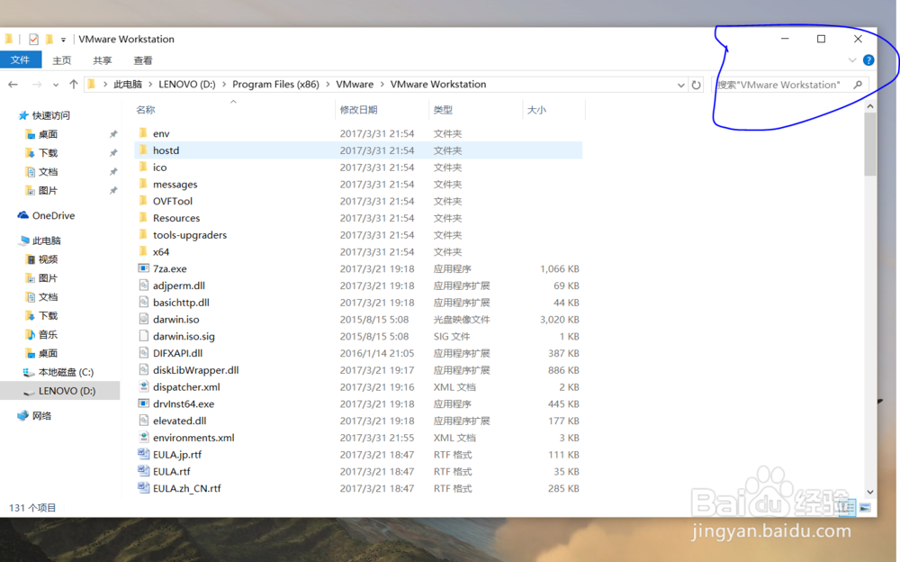Select the ico folder icon
This screenshot has height=562, width=900.
click(x=143, y=168)
